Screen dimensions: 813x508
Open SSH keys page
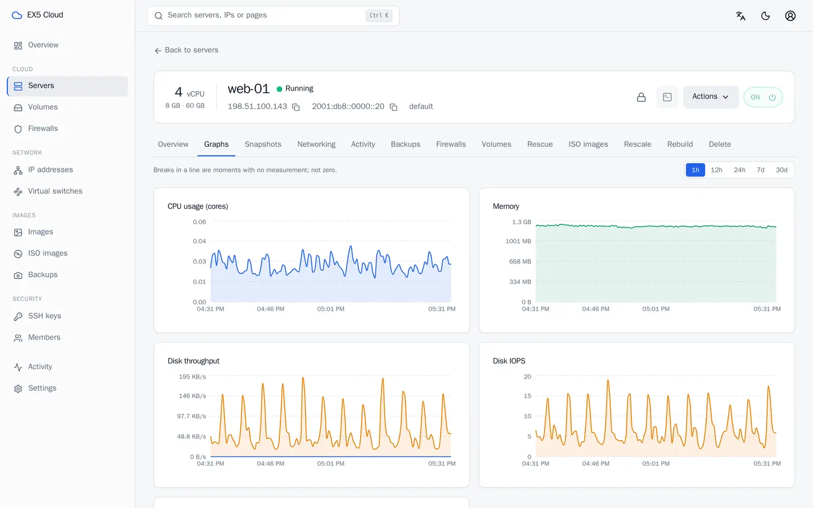(67, 316)
